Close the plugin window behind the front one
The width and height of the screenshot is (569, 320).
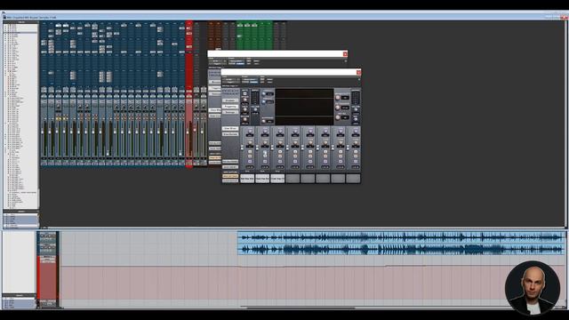point(345,54)
